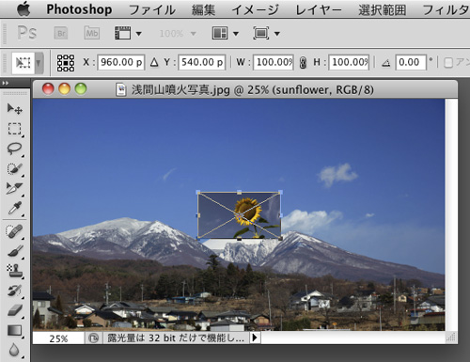This screenshot has width=470, height=362.
Task: Choose the Quick Selection tool
Action: 14,168
